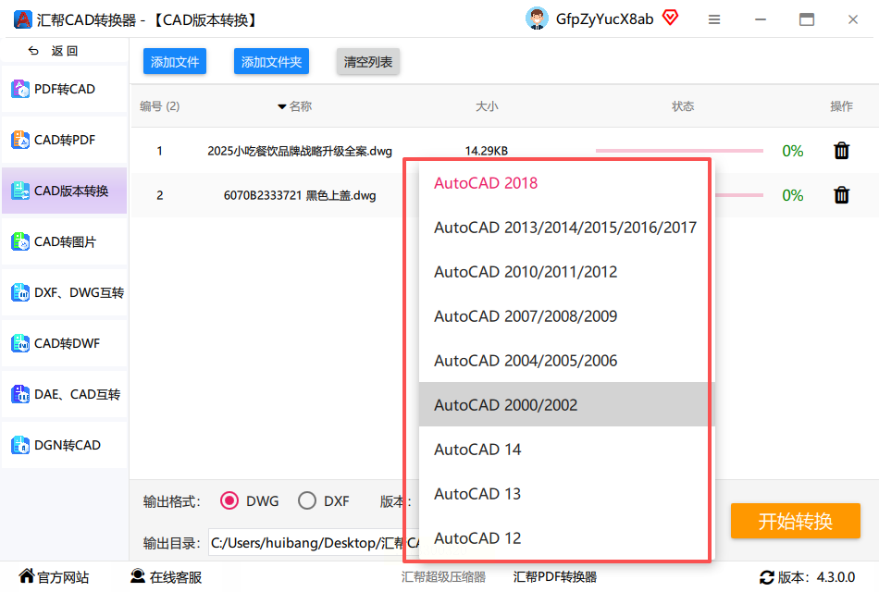Click the 添加文件夹 button
The image size is (879, 592).
(x=271, y=61)
